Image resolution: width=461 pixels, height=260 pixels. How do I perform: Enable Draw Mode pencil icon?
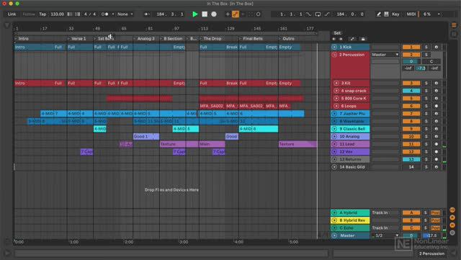379,14
